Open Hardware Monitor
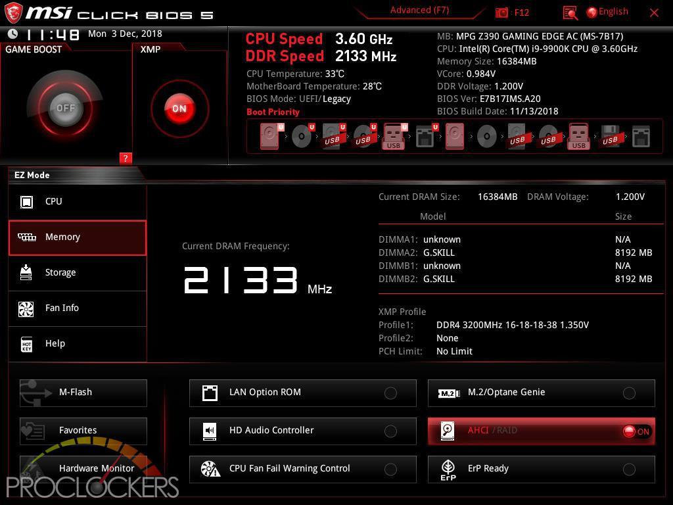 83,468
